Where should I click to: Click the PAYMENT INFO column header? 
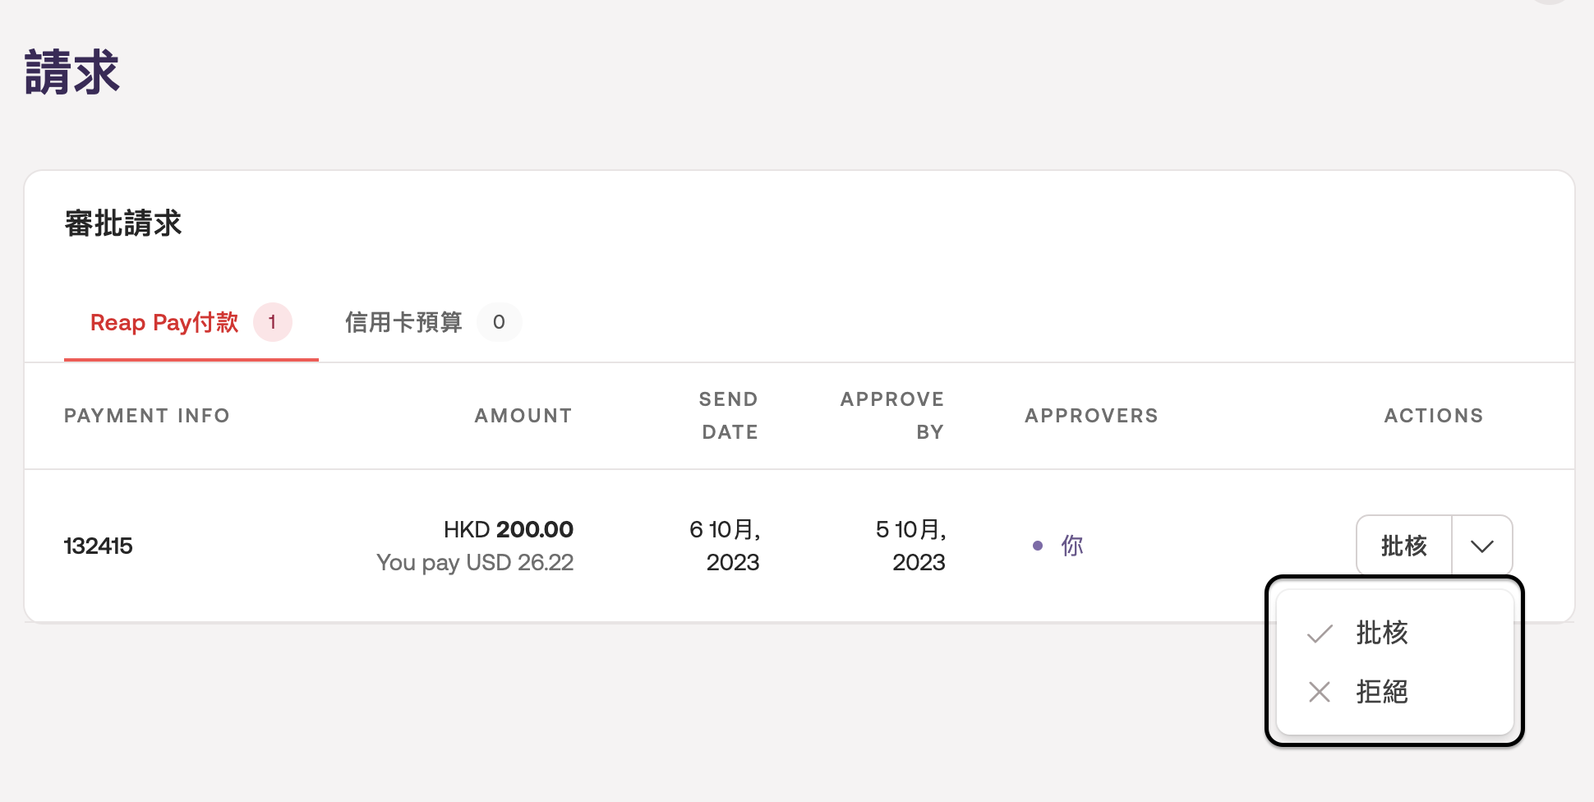click(147, 416)
